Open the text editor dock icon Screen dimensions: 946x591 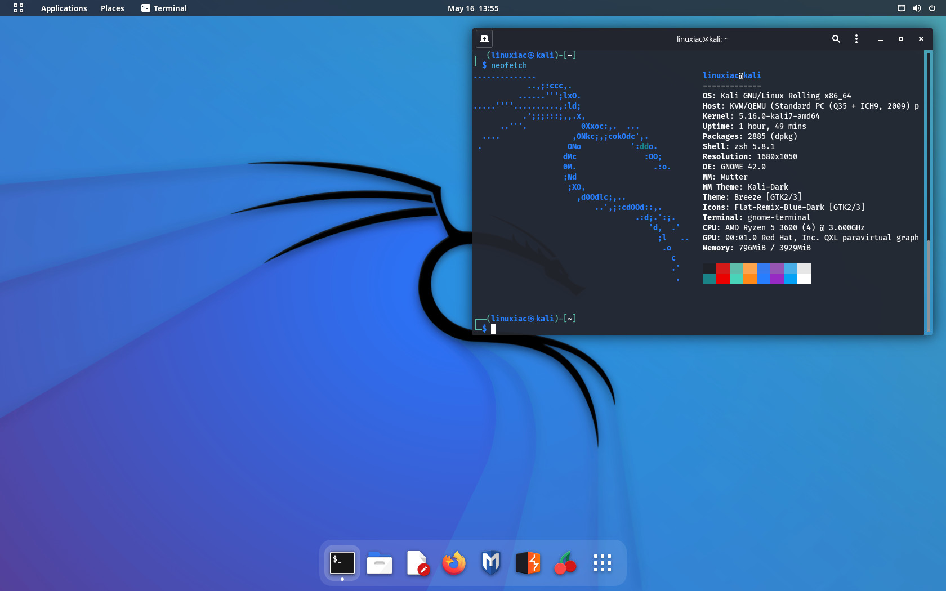click(417, 563)
